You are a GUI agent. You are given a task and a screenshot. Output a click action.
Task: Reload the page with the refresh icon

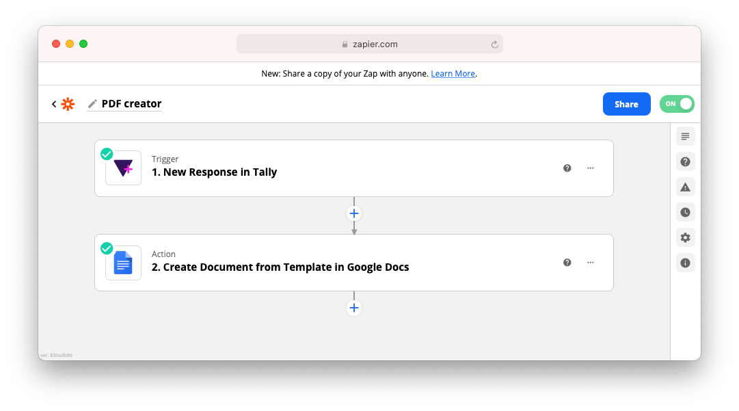(494, 44)
